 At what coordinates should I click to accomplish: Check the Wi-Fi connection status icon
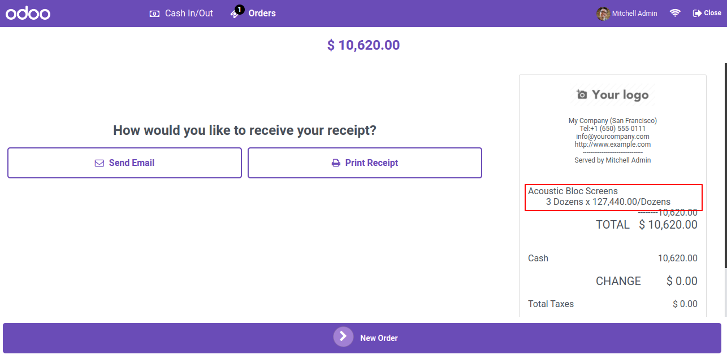pos(675,13)
